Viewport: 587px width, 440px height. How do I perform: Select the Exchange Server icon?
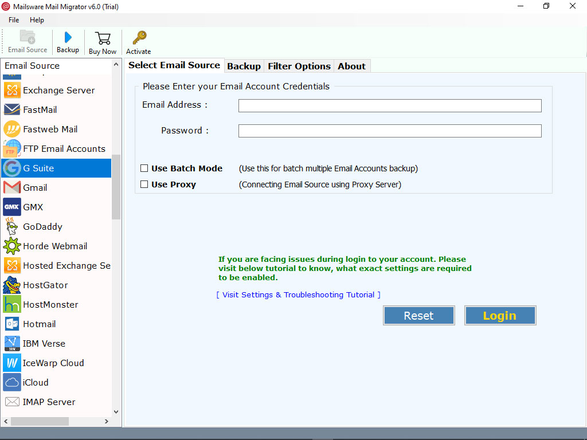tap(12, 90)
